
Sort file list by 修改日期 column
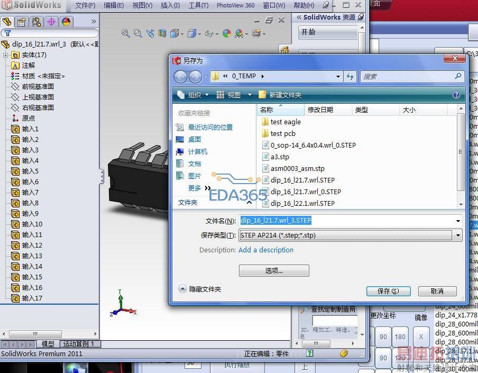click(328, 110)
